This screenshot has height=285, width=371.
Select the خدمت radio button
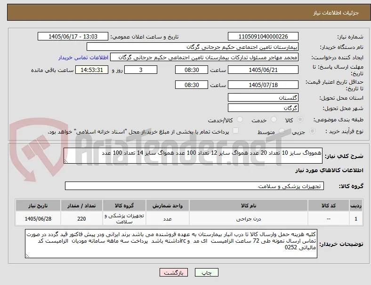point(274,119)
